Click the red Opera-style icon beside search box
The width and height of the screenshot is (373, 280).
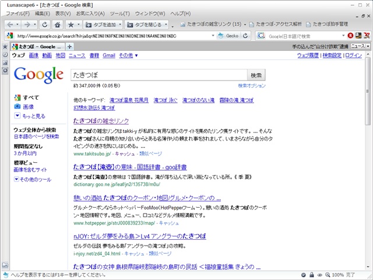pyautogui.click(x=350, y=36)
